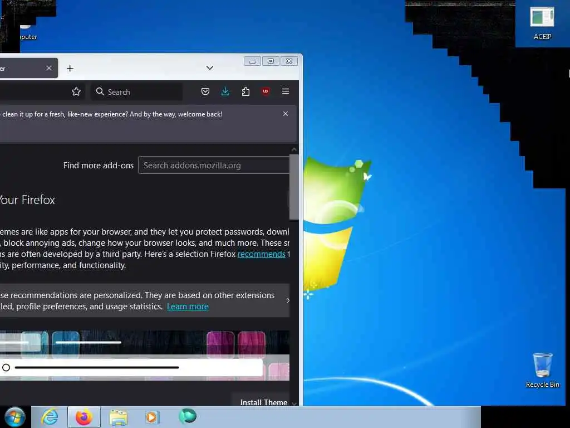Click the theme preview thumbnail image

coord(145,356)
